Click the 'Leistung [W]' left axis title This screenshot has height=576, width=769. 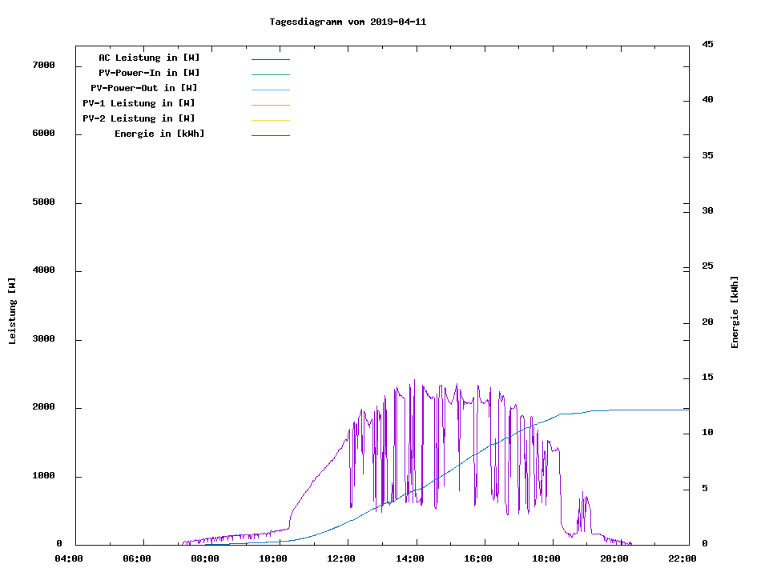point(12,311)
